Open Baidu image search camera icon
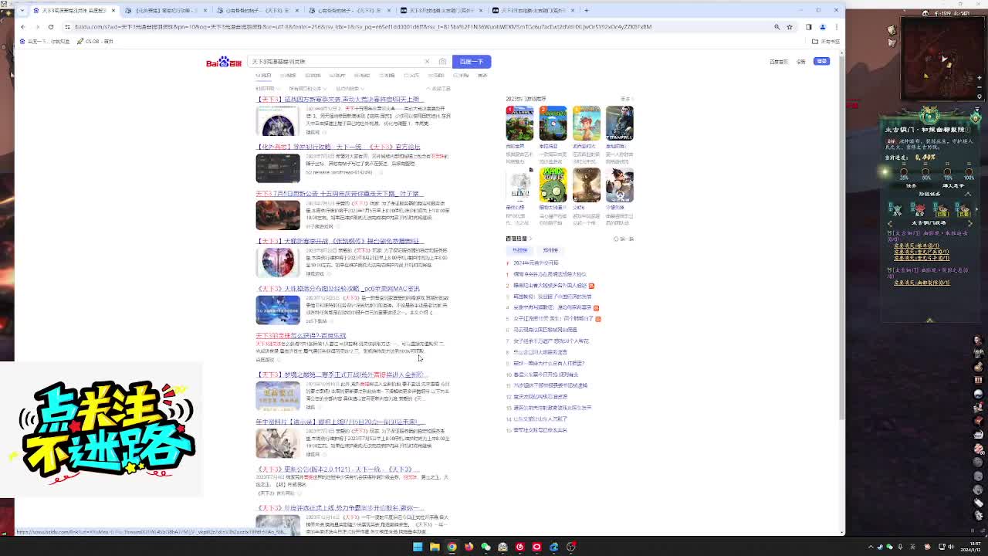The image size is (988, 556). [x=442, y=62]
